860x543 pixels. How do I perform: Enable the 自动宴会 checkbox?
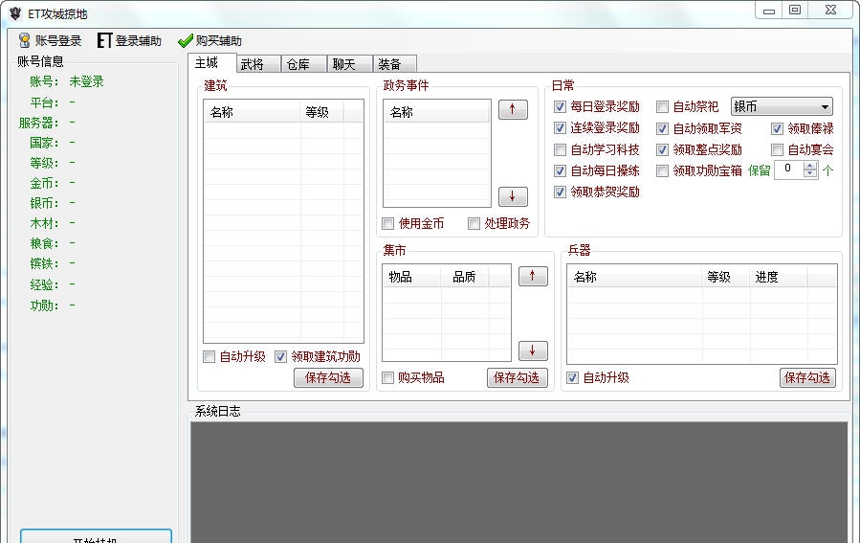[x=777, y=149]
